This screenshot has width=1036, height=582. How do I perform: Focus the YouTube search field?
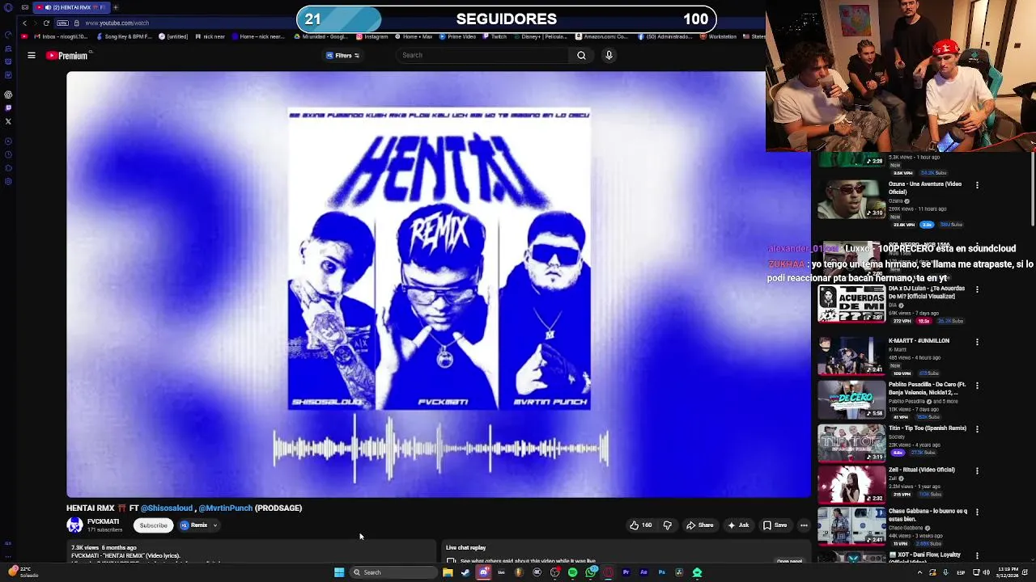(x=482, y=55)
